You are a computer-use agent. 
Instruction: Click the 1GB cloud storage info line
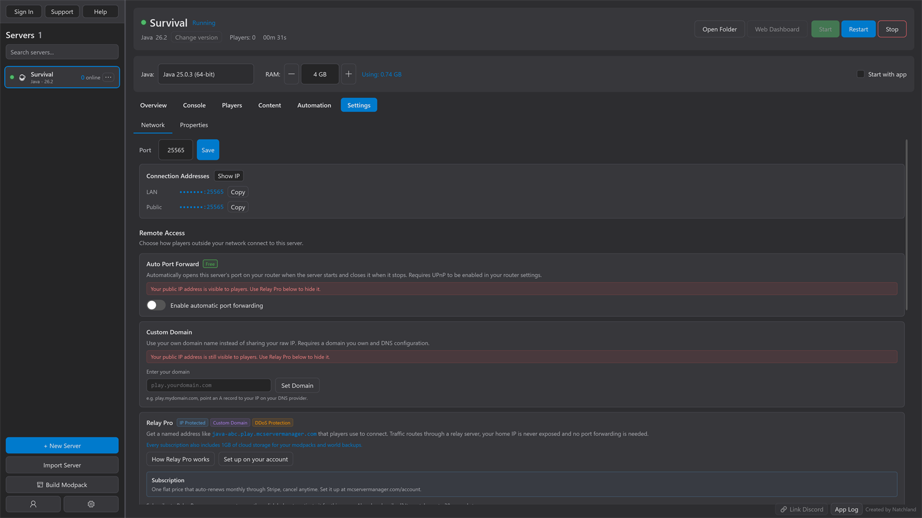click(x=254, y=445)
